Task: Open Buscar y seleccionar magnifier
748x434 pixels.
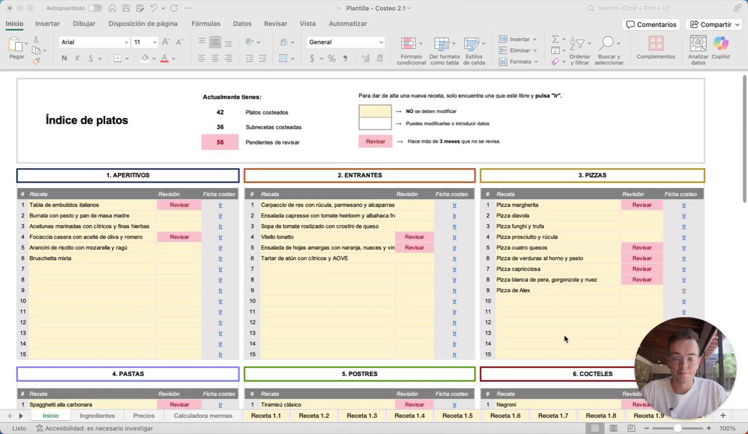Action: 609,51
